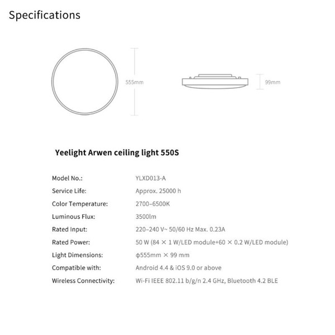335x335 pixels.
Task: Click the Model No. label
Action: [x=67, y=178]
